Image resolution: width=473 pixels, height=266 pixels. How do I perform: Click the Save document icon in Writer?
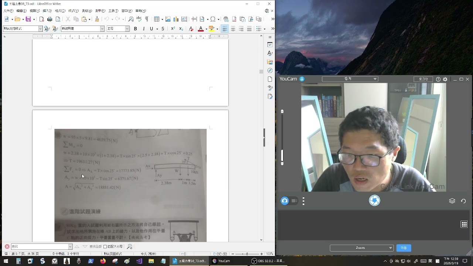pos(28,19)
